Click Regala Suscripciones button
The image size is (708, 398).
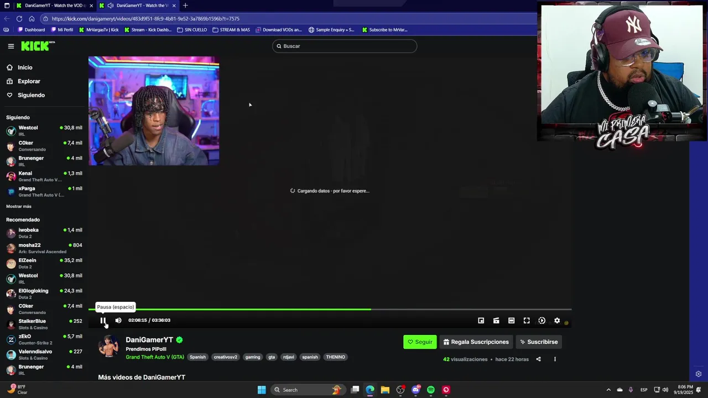point(476,342)
